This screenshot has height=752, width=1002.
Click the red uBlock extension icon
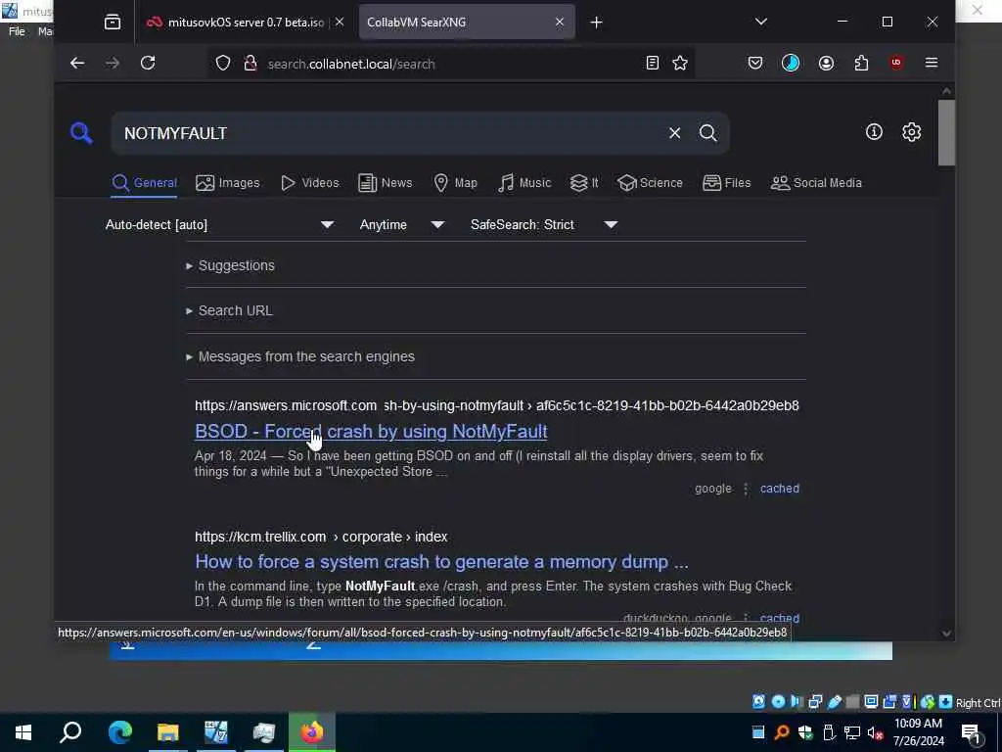[896, 63]
